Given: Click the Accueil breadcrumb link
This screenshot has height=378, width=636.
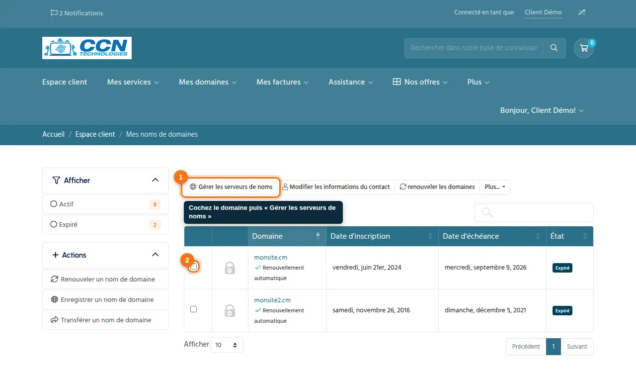Looking at the screenshot, I should tap(53, 134).
